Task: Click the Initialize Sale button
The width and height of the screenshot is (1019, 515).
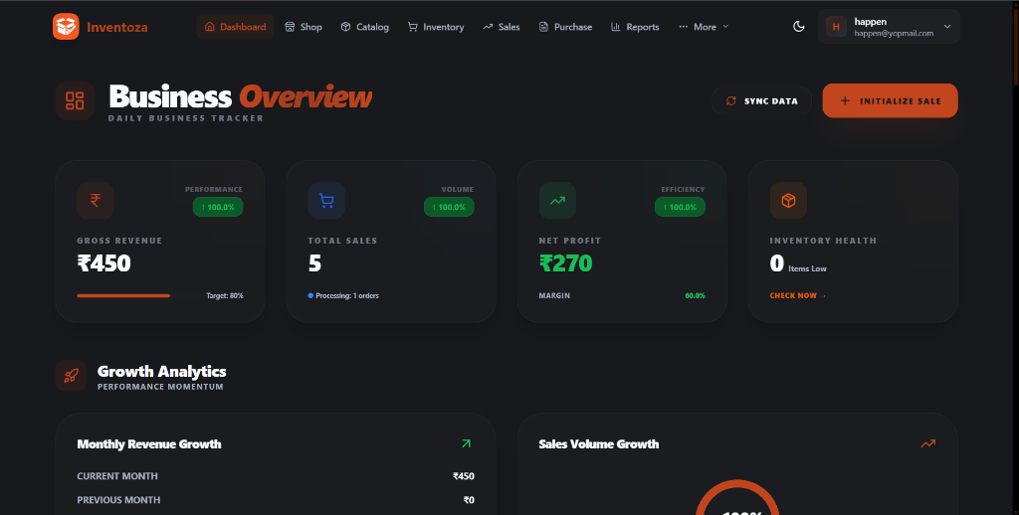Action: [890, 100]
